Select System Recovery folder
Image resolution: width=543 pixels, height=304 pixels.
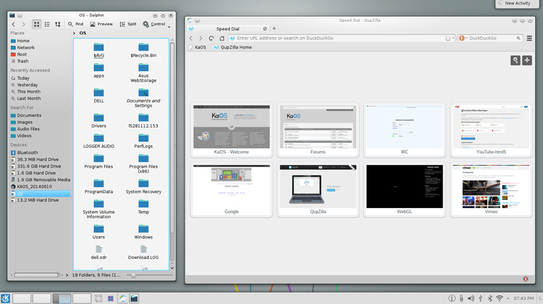pyautogui.click(x=143, y=186)
